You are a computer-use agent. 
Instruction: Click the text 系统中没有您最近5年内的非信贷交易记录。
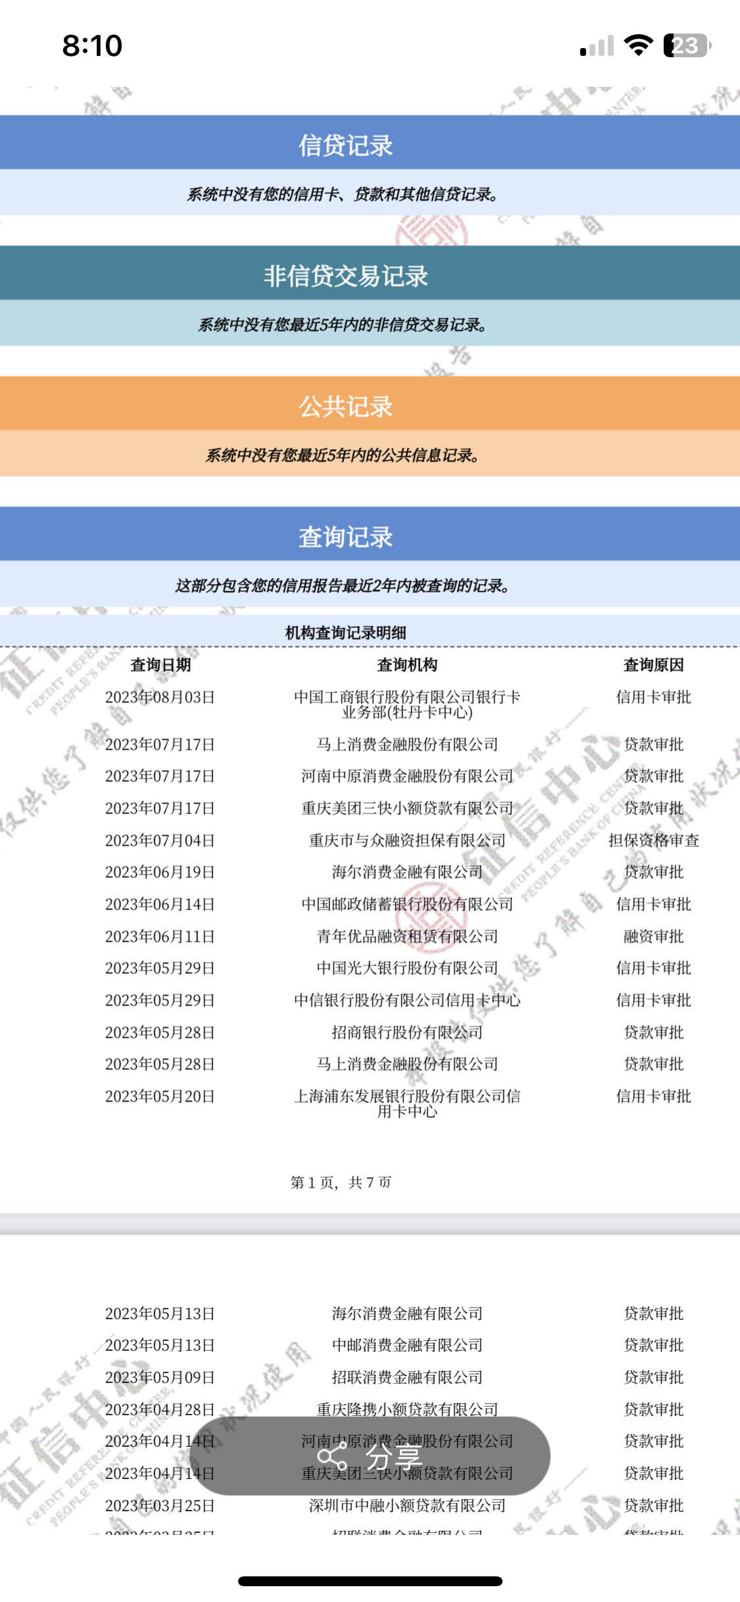[x=343, y=324]
